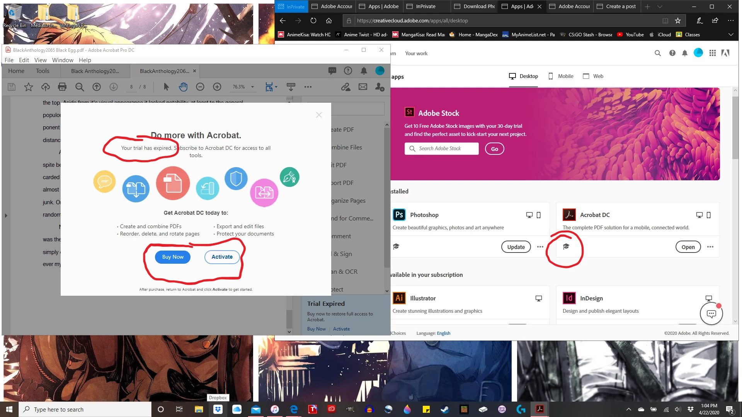Click the Illustrator app icon
The image size is (742, 417).
tap(399, 298)
